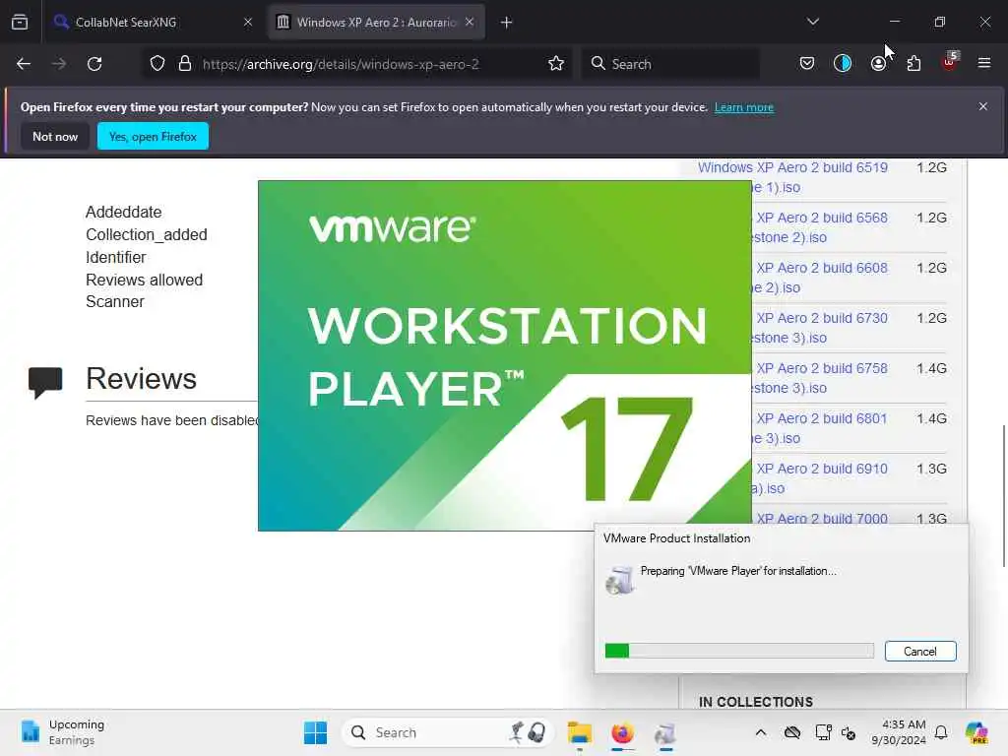Open tracking protection shield icon
This screenshot has width=1008, height=756.
coord(157,64)
